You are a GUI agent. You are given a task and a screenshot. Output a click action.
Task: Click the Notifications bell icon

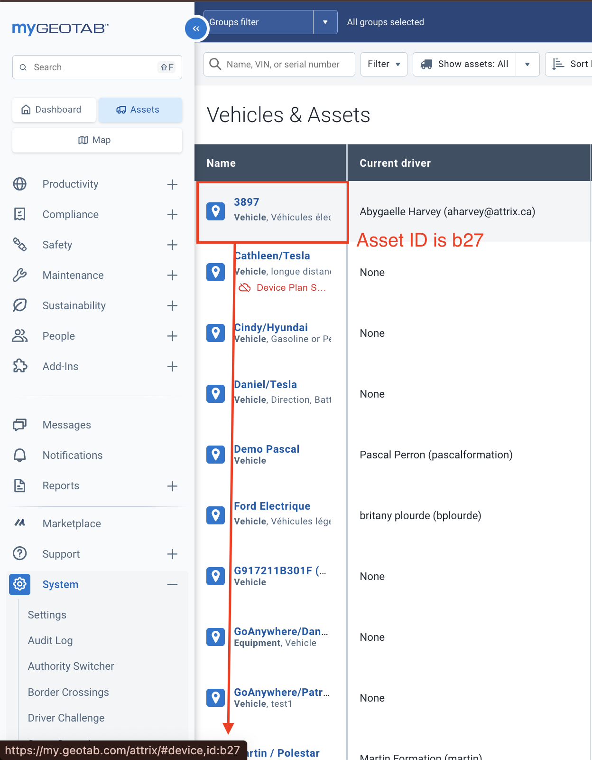[19, 455]
